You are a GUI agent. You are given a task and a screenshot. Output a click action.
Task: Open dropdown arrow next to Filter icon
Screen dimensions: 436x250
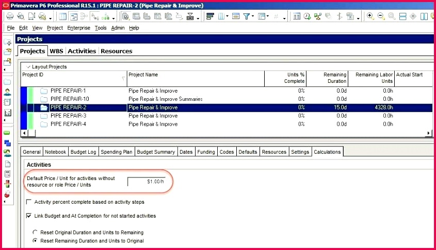[x=253, y=16]
